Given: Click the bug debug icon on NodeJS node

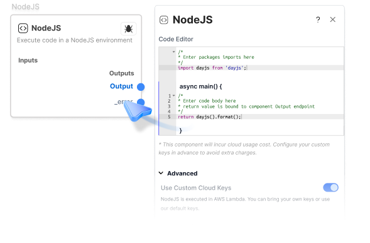Looking at the screenshot, I should pos(128,29).
